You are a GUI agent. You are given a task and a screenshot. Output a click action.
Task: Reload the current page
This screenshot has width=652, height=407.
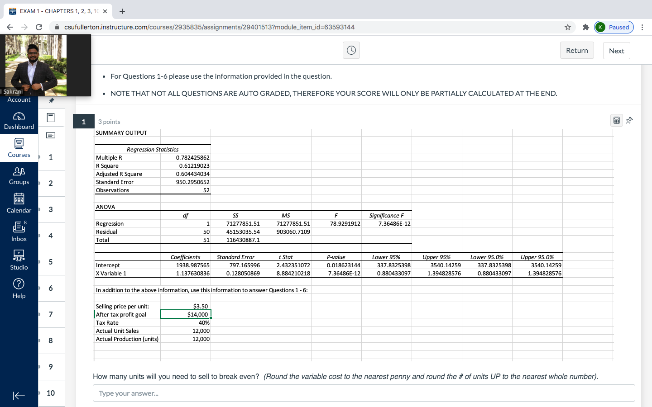(39, 27)
